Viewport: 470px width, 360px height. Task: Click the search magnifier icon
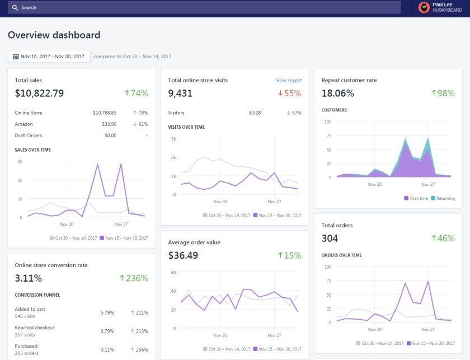15,7
